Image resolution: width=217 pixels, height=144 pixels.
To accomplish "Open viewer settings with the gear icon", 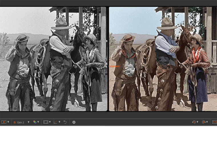I will pos(74,122).
